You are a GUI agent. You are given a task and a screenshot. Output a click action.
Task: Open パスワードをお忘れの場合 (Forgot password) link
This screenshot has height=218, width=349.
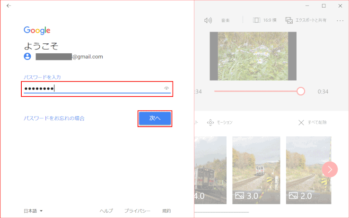[x=54, y=118]
